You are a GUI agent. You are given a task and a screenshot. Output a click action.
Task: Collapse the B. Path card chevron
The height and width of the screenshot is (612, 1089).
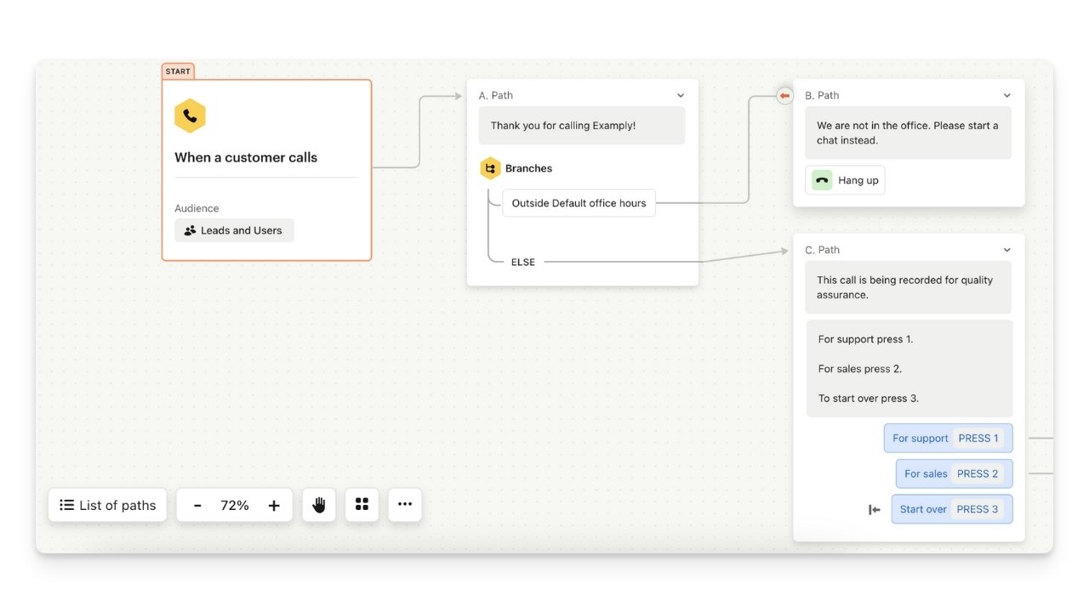(1007, 96)
